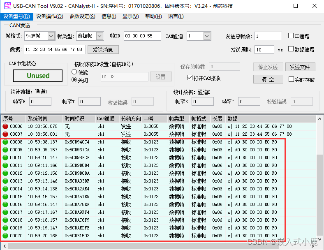Click system time 10:38:56.879
Viewport: 324px width, 250px height.
coord(43,126)
